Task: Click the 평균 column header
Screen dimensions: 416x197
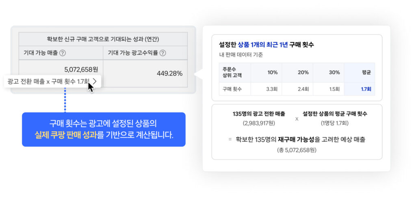Action: tap(366, 73)
